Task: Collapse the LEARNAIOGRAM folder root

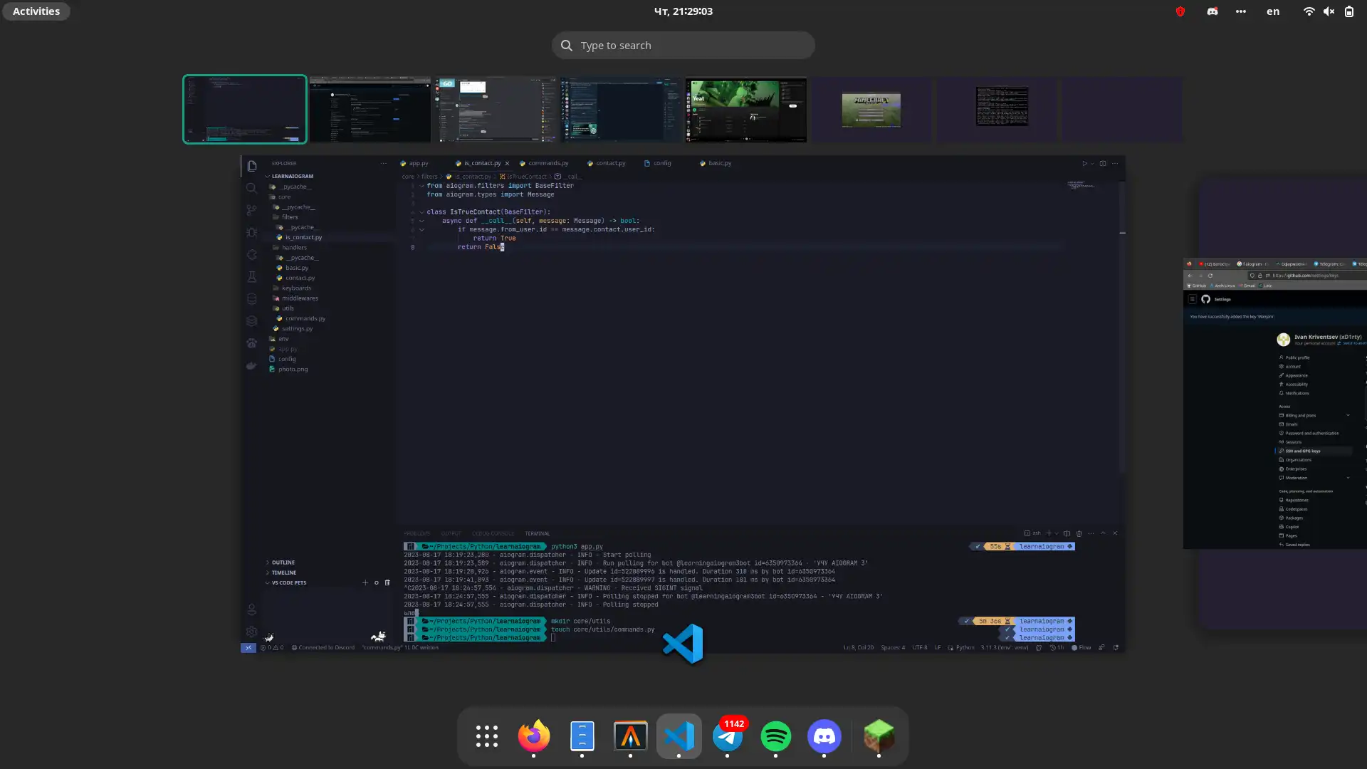Action: point(292,176)
